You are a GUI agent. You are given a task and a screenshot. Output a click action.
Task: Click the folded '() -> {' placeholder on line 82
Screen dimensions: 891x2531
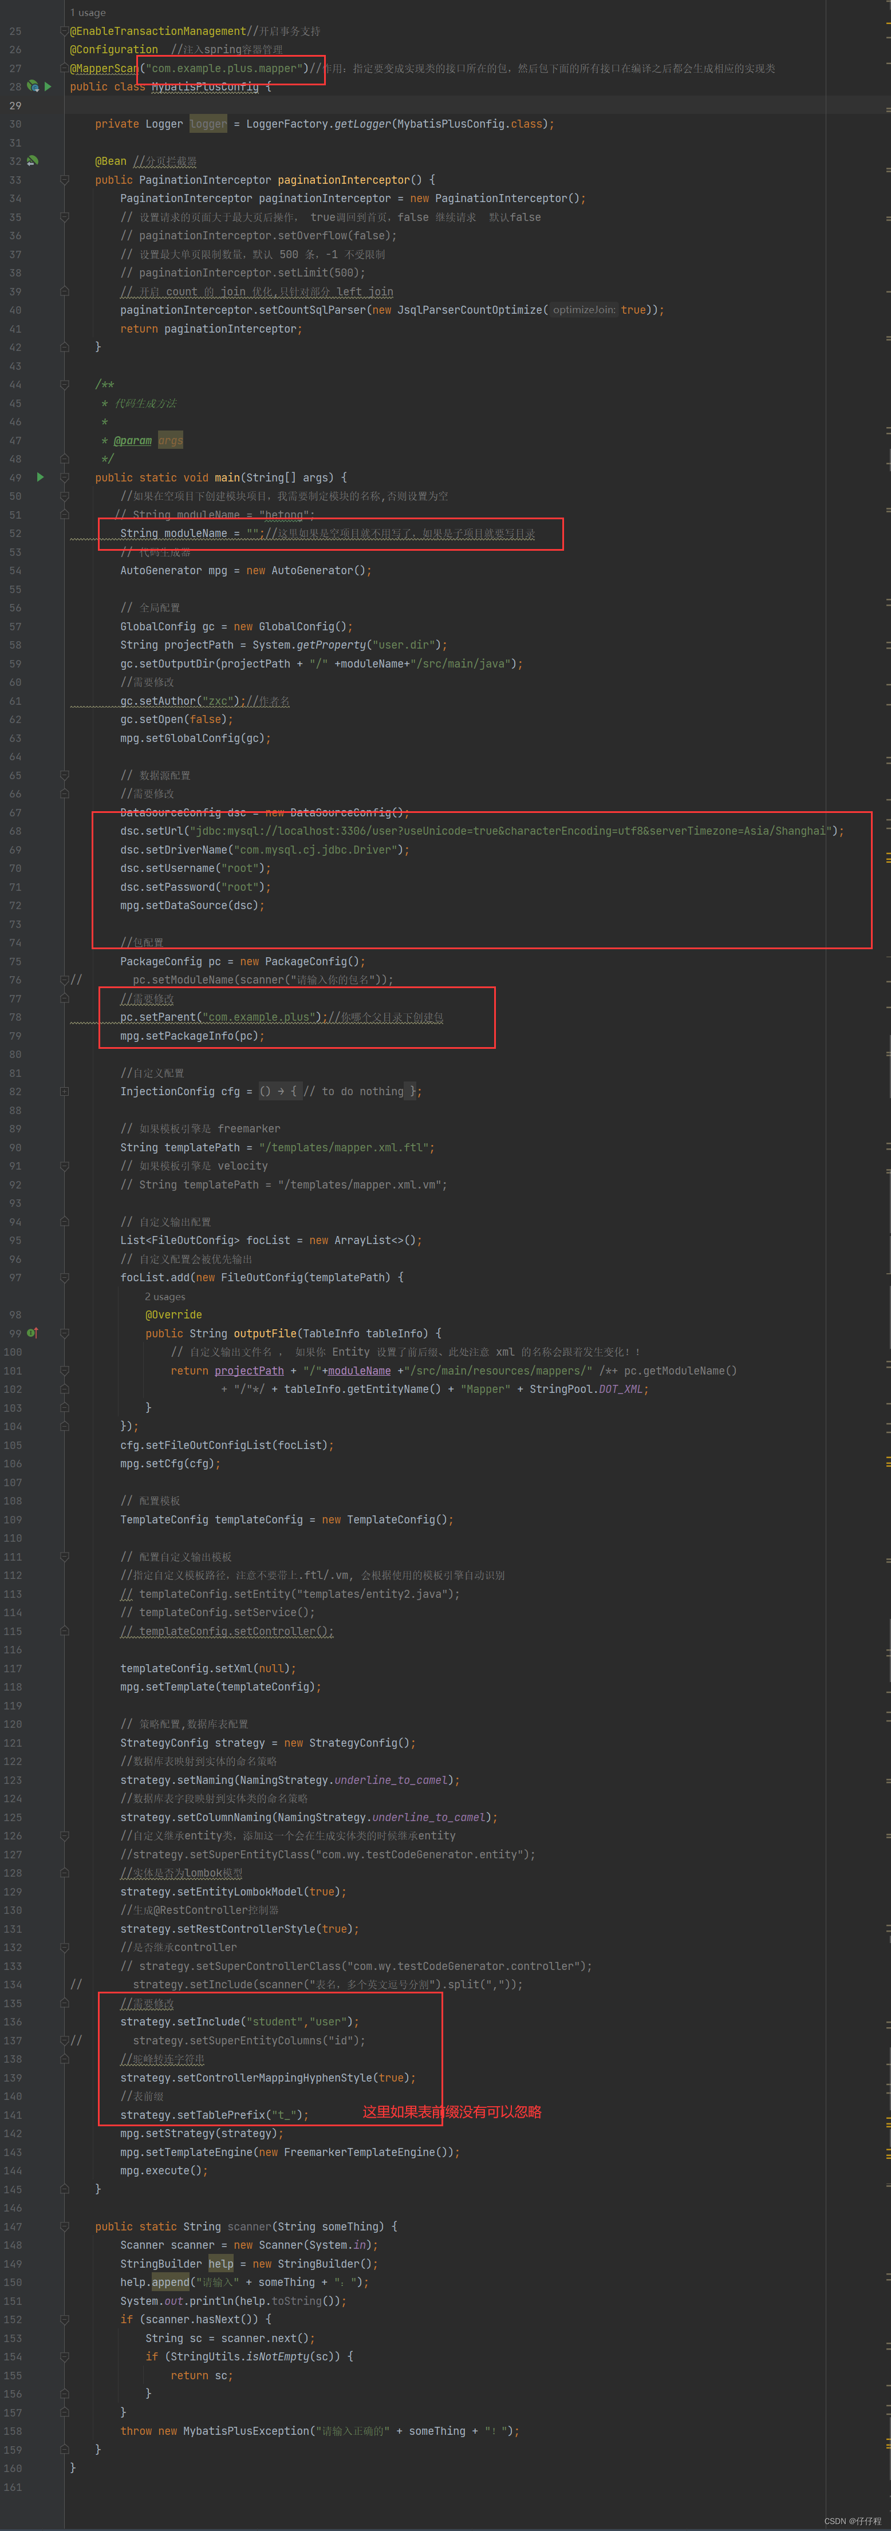pos(280,1092)
